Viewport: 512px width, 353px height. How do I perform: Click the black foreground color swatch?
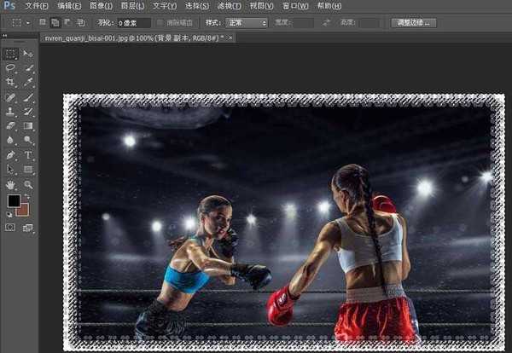point(14,201)
